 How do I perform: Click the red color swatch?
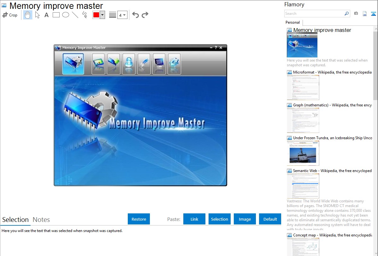(96, 15)
